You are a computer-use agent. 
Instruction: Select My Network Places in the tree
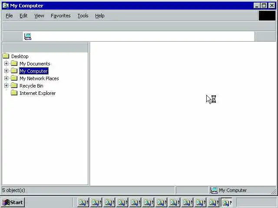click(39, 78)
